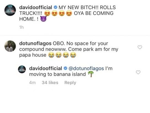The height and width of the screenshot is (113, 150).
Task: Open dotunoflagos profile picture
Action: pyautogui.click(x=10, y=46)
